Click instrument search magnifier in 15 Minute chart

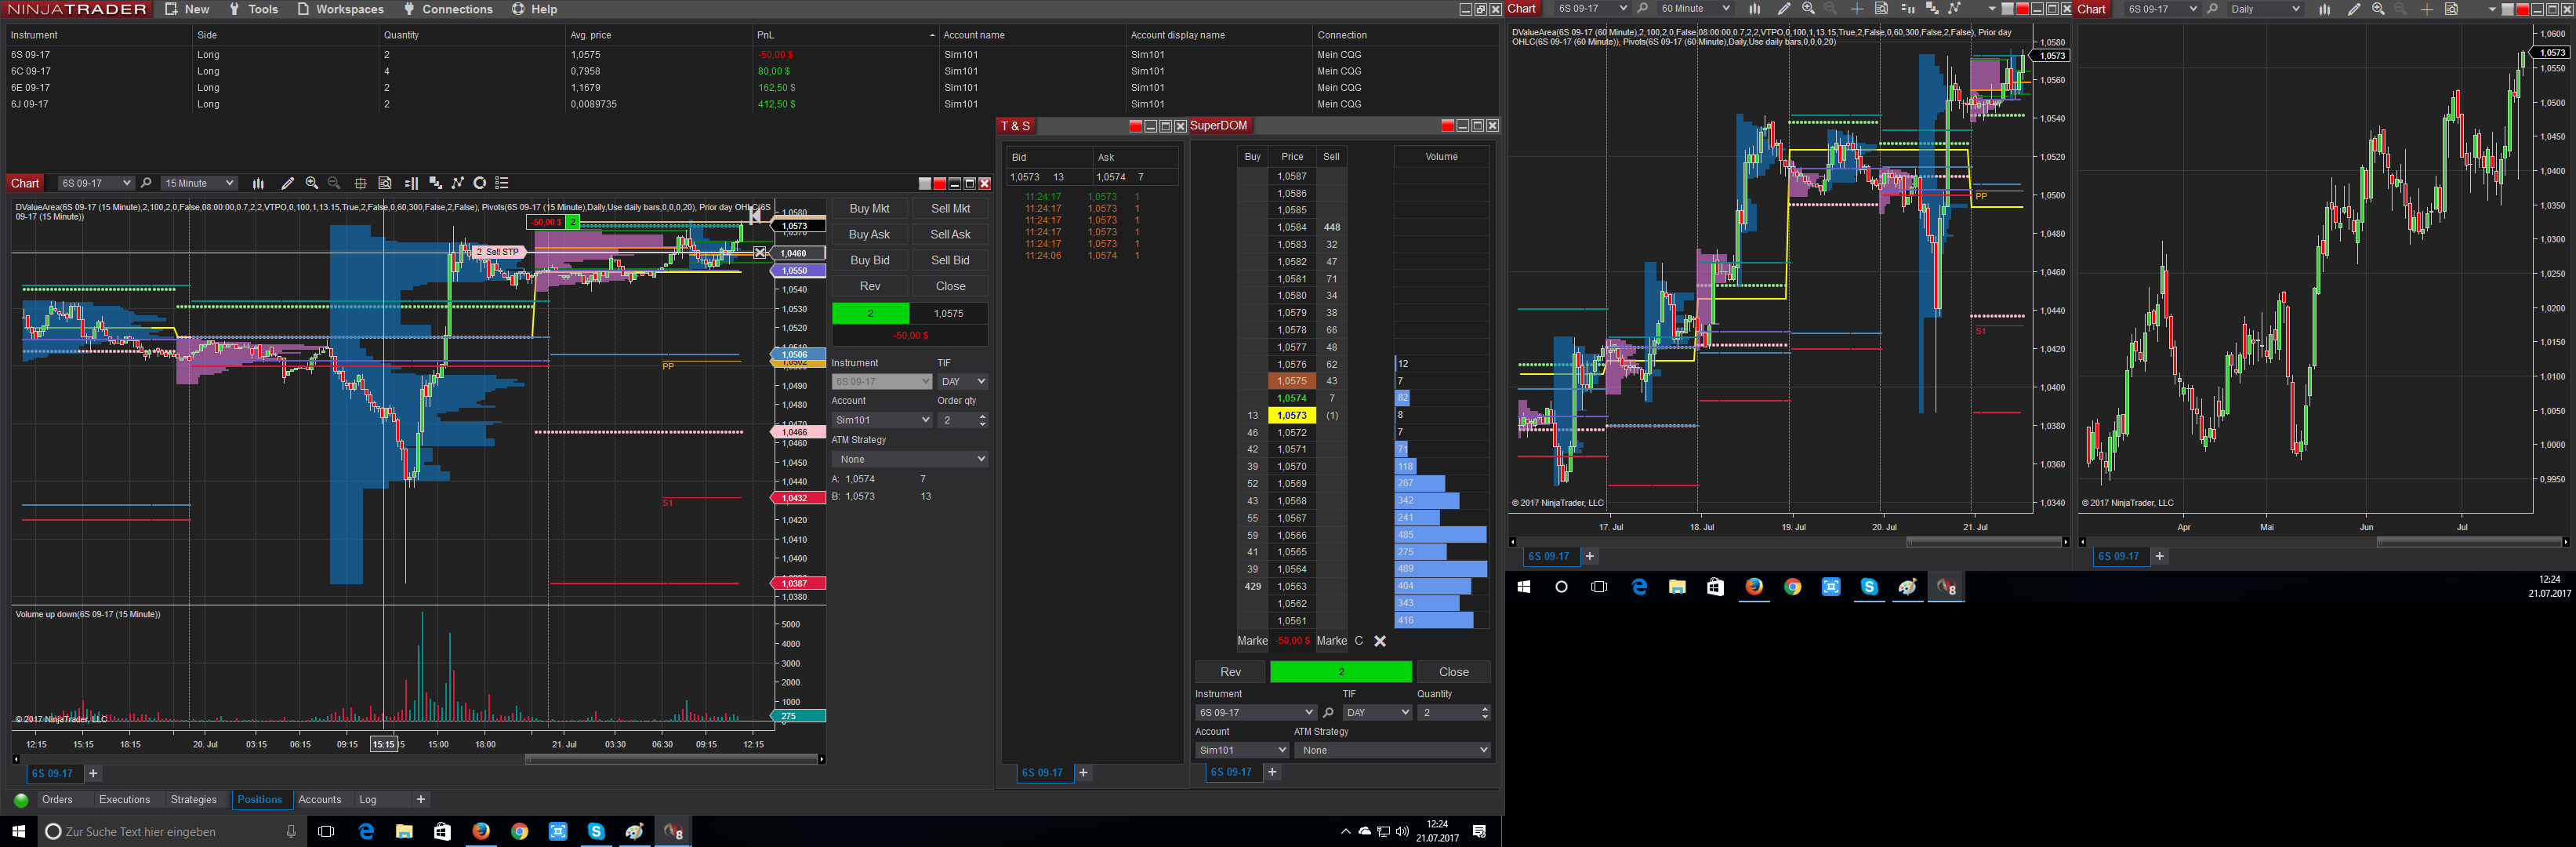click(x=146, y=183)
